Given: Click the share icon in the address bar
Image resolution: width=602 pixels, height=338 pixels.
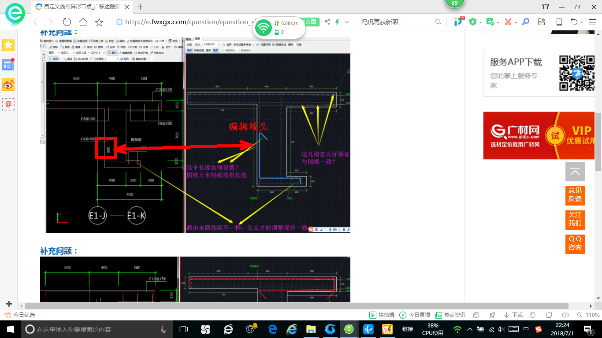Looking at the screenshot, I should pos(327,22).
